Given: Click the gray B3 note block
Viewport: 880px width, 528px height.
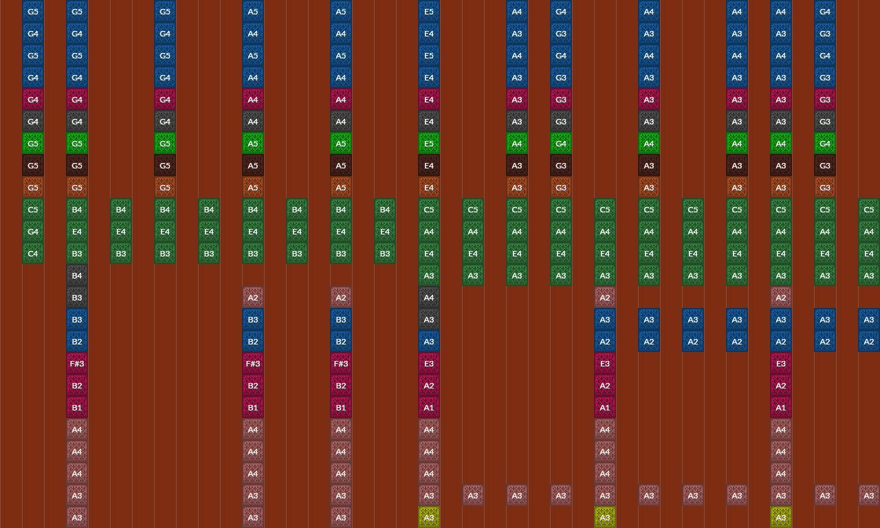Looking at the screenshot, I should pyautogui.click(x=77, y=297).
